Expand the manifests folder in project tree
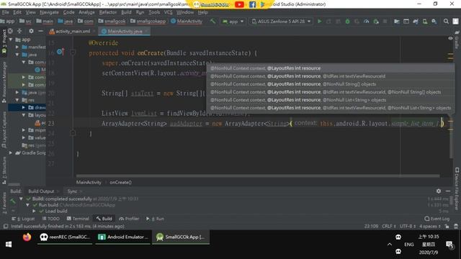Screen dimensions: 461x259 pos(17,47)
